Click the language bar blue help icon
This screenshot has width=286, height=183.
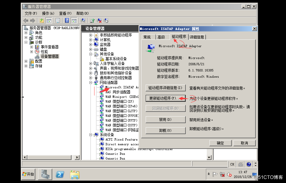point(249,164)
